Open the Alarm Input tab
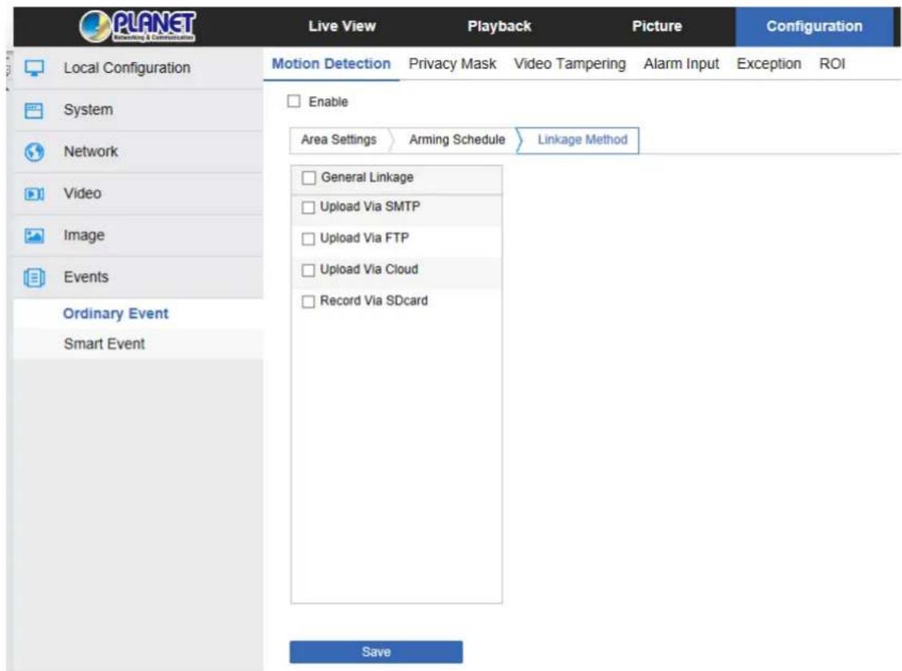 point(681,64)
